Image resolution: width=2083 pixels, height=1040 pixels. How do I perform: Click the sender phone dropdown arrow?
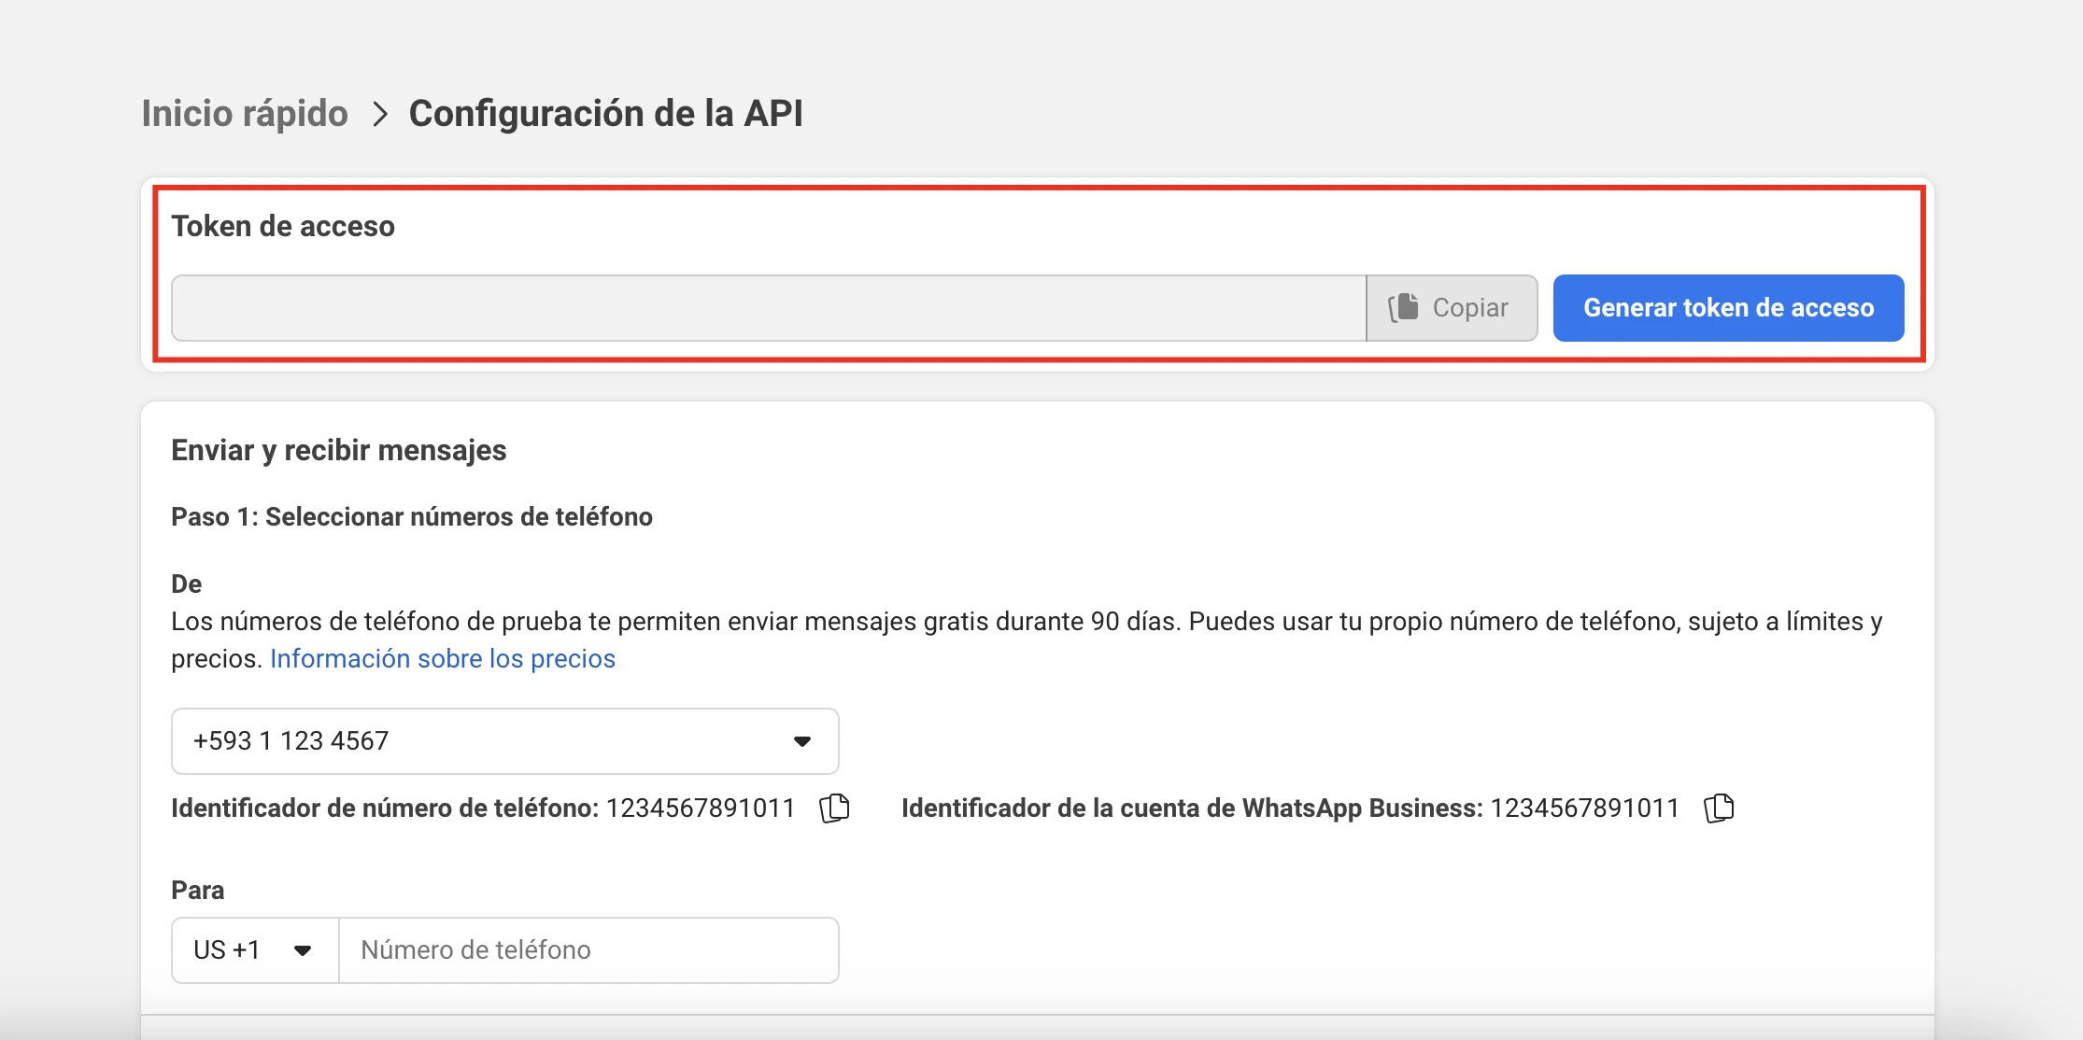coord(801,741)
